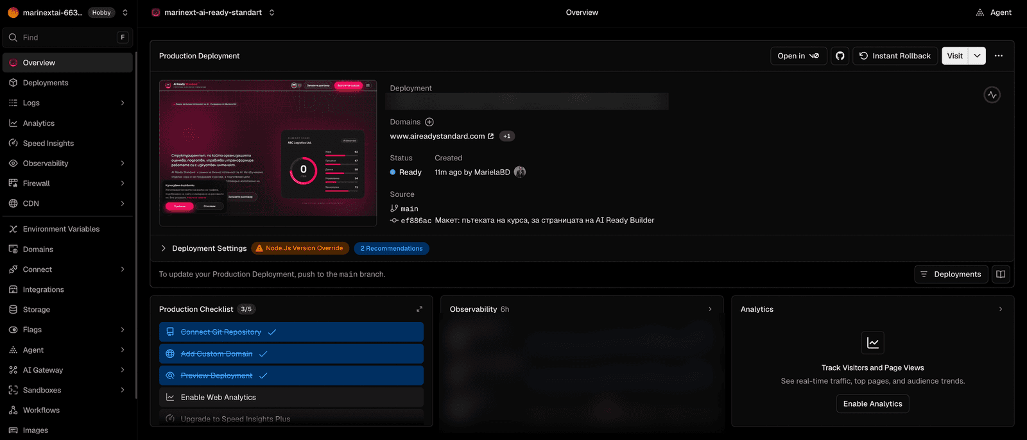Click the MarielaBD avatar
The image size is (1027, 440).
tap(520, 172)
